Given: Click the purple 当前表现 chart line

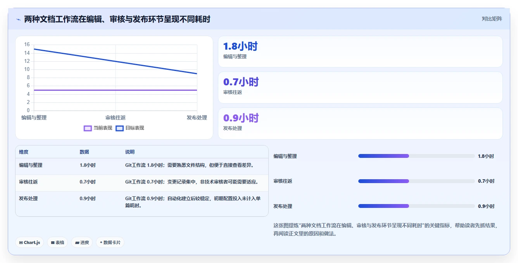Looking at the screenshot, I should click(116, 90).
